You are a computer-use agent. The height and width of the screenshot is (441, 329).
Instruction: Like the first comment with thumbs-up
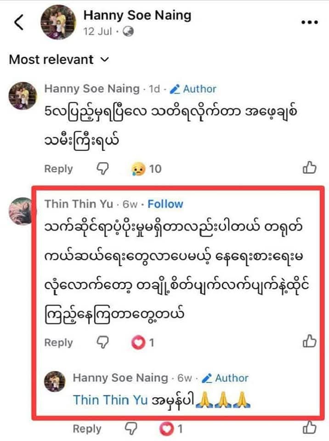click(x=309, y=169)
